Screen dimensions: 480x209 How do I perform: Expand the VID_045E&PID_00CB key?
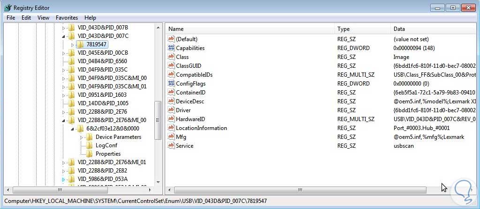pos(64,53)
